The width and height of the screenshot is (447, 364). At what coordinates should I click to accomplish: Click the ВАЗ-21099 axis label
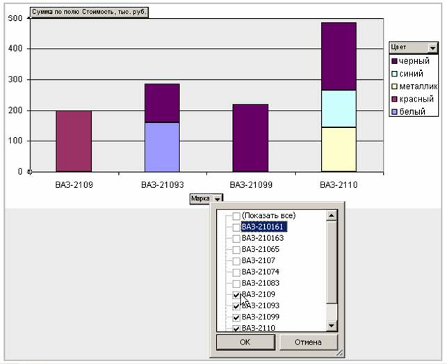coord(251,185)
